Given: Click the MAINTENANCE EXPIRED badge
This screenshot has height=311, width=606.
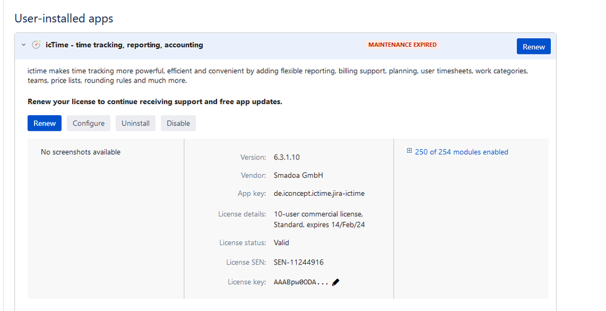Looking at the screenshot, I should coord(402,45).
